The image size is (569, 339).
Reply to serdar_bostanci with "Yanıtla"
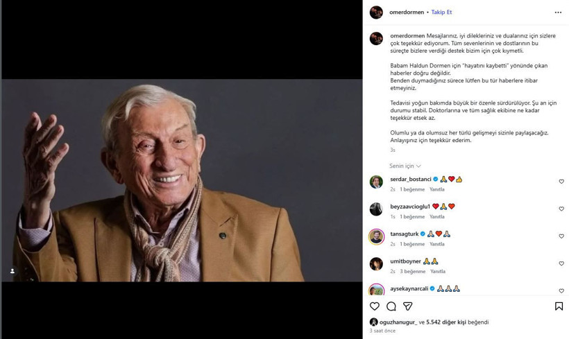[x=436, y=189]
